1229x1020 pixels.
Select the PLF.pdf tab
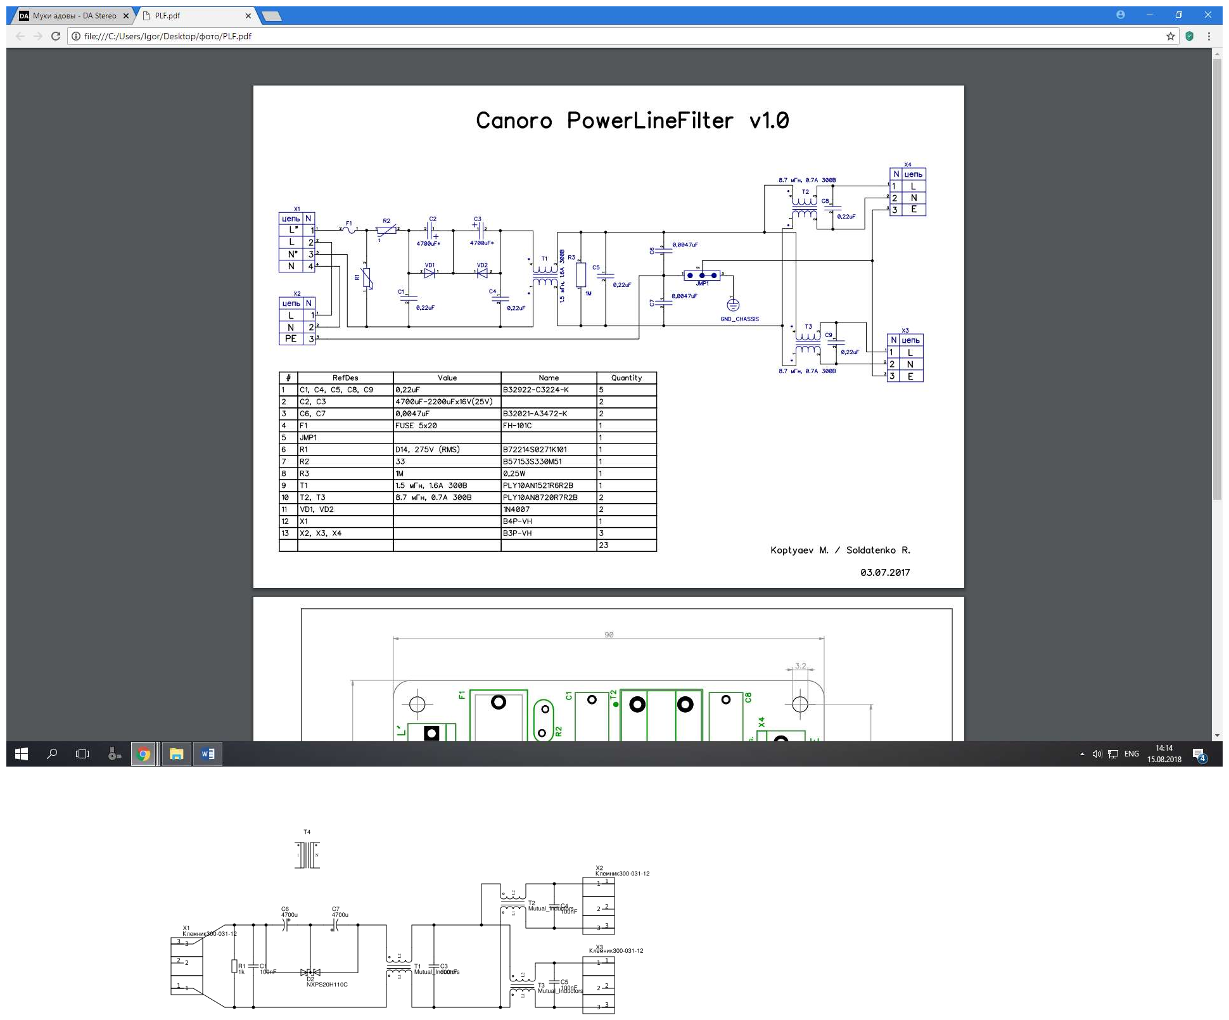click(190, 16)
